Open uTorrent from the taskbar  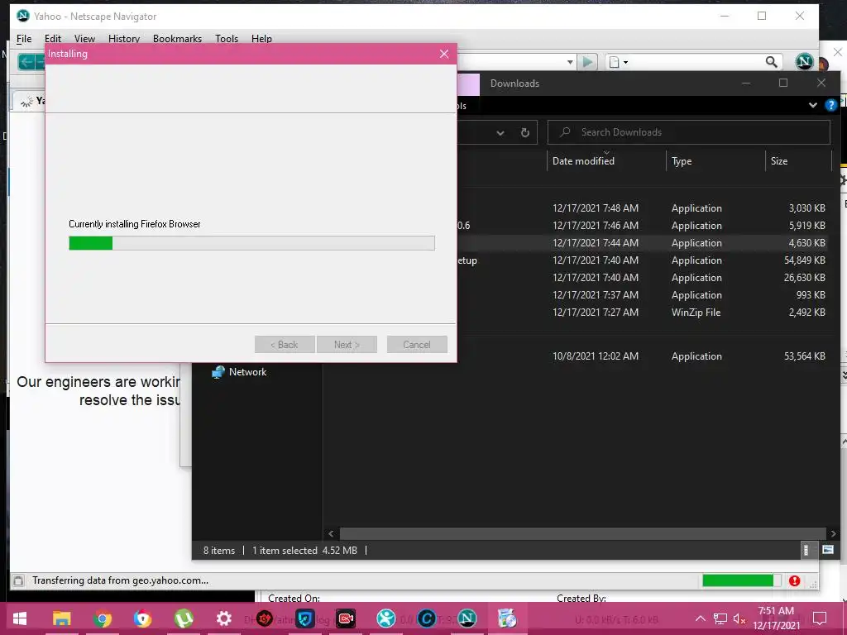(x=184, y=618)
